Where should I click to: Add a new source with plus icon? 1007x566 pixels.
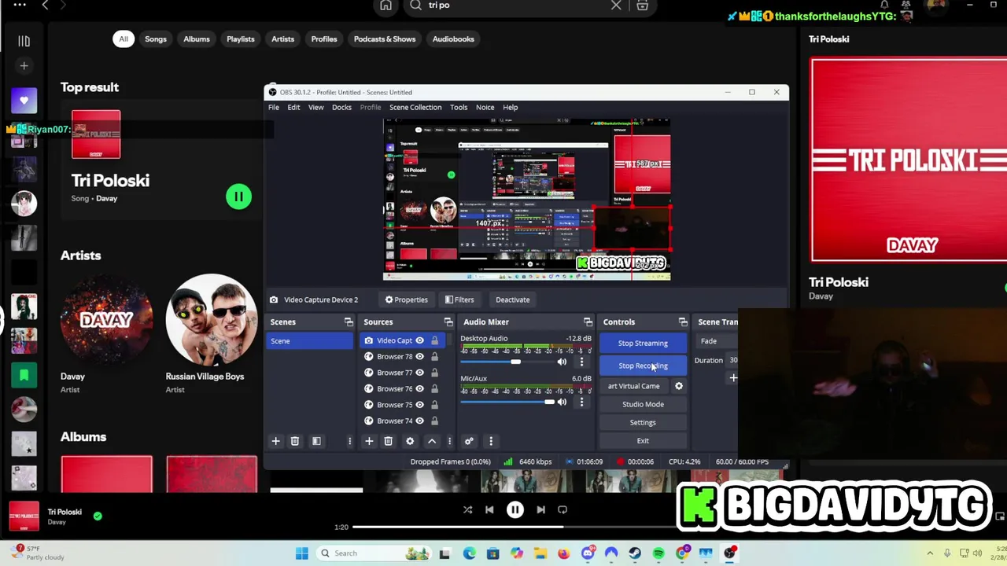(369, 441)
